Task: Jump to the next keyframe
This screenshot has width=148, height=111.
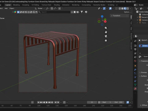Action: pos(49,102)
